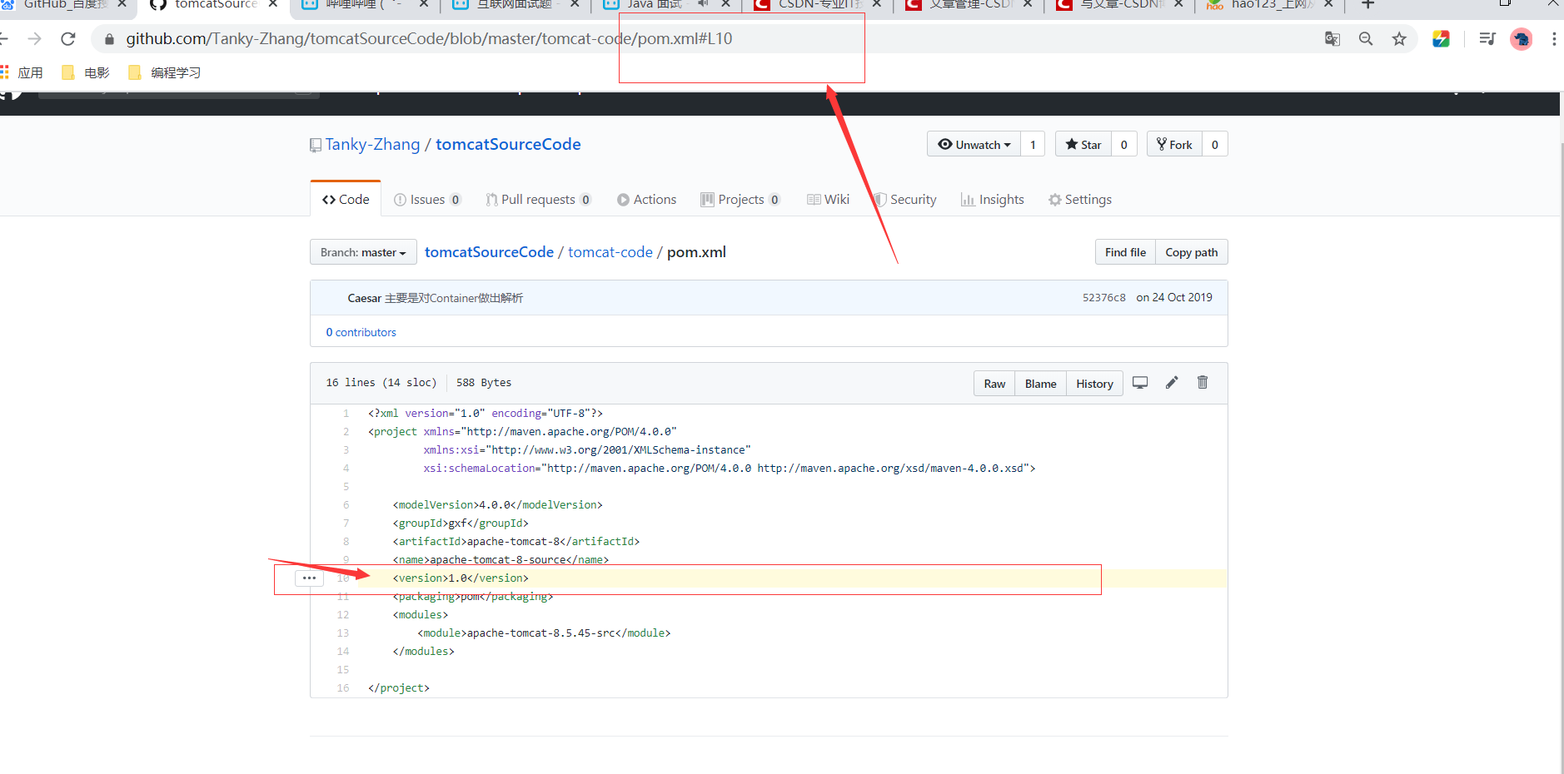Open the Tanky-Zhang owner profile link

coord(372,144)
